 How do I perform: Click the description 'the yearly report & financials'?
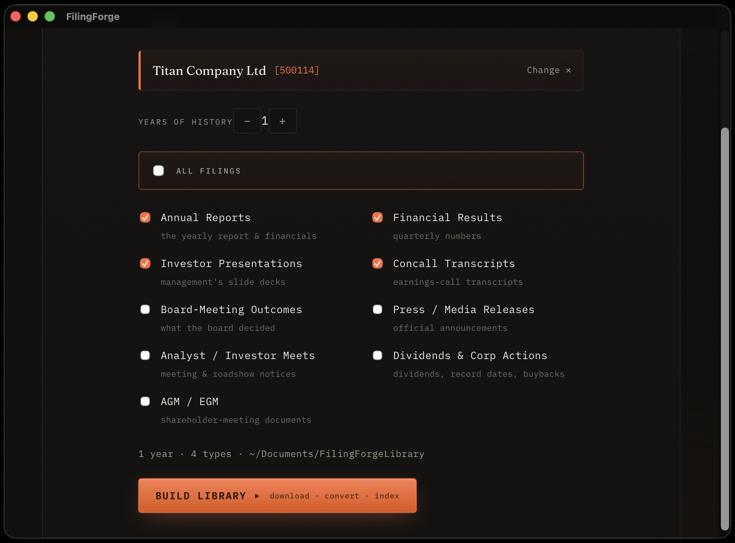click(x=239, y=236)
